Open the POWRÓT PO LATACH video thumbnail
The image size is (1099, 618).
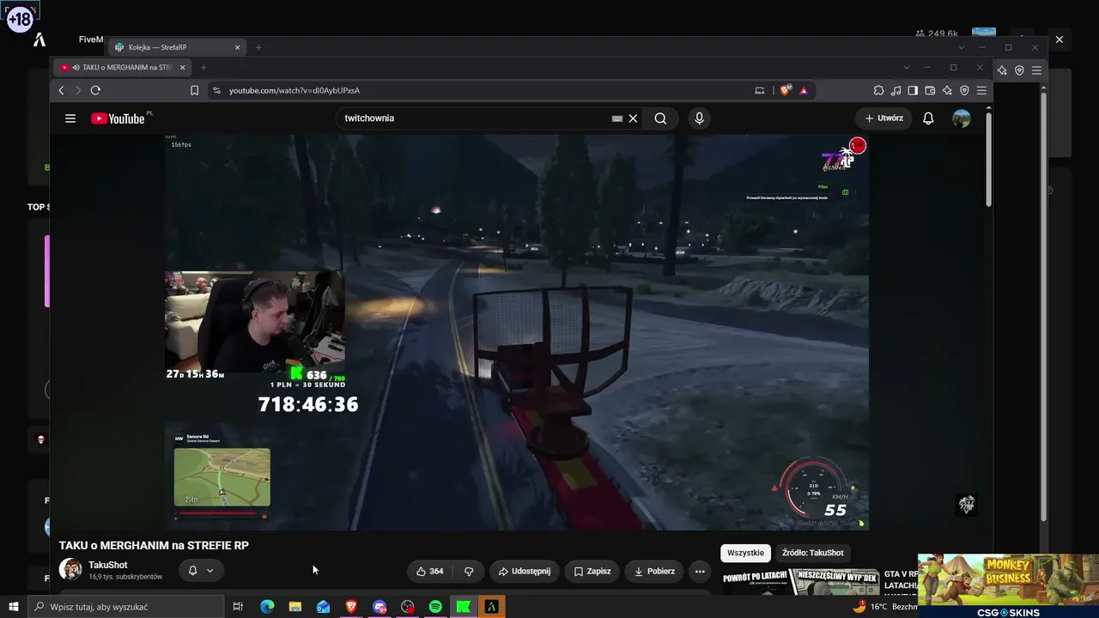[x=800, y=583]
